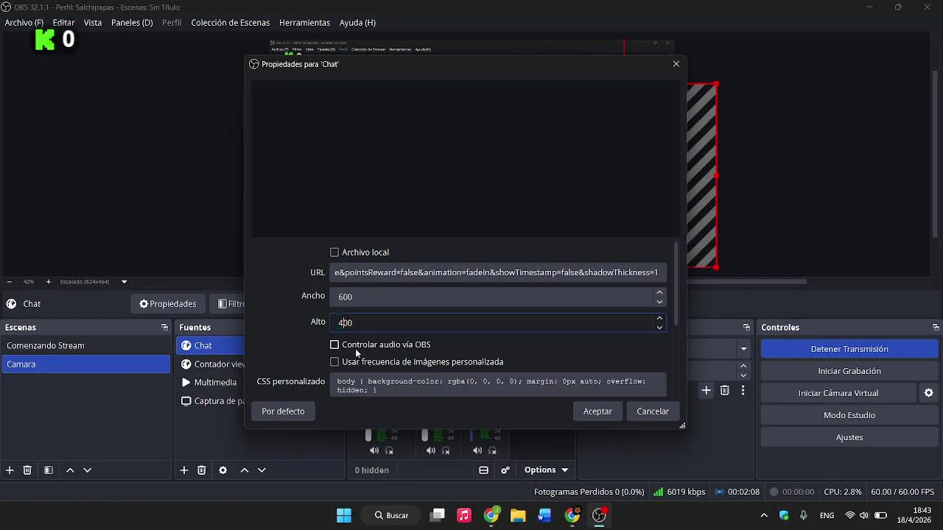Open source properties gear in Fuentes toolbar
943x530 pixels.
223,470
